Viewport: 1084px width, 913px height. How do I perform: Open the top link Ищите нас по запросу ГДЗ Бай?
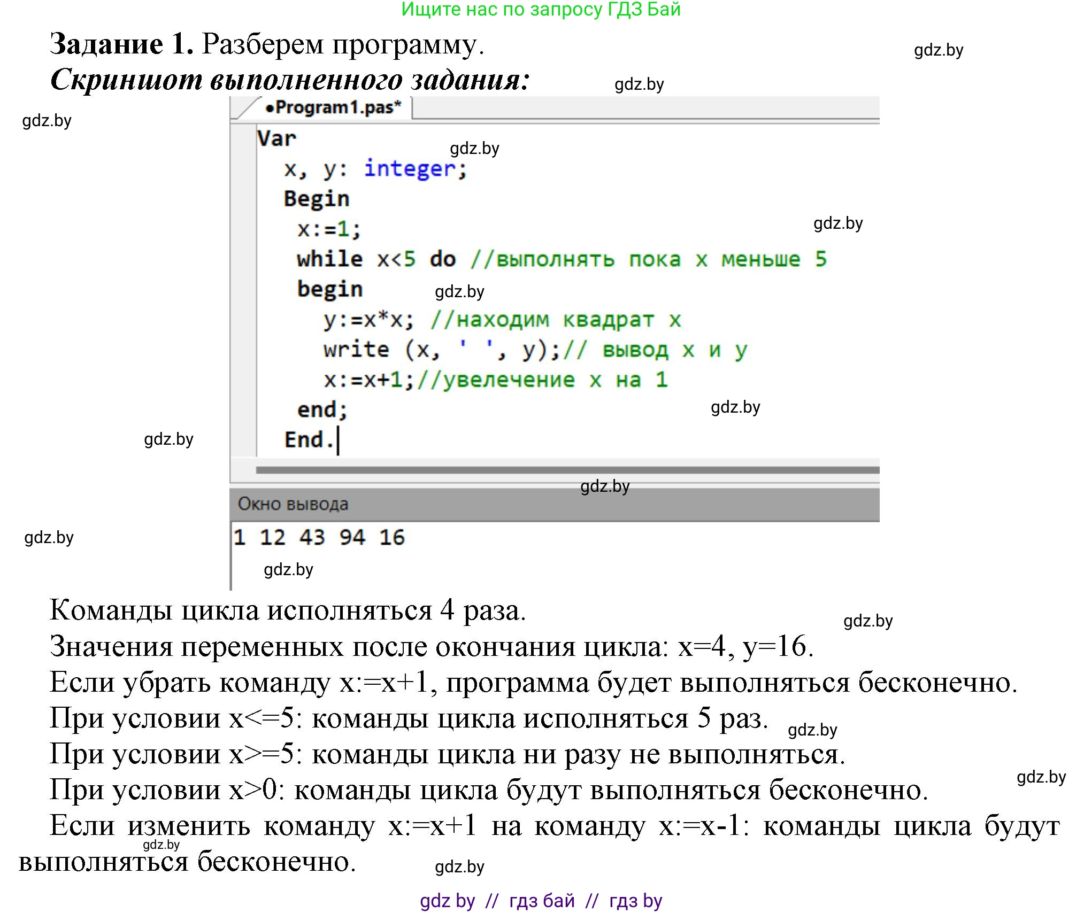click(541, 9)
